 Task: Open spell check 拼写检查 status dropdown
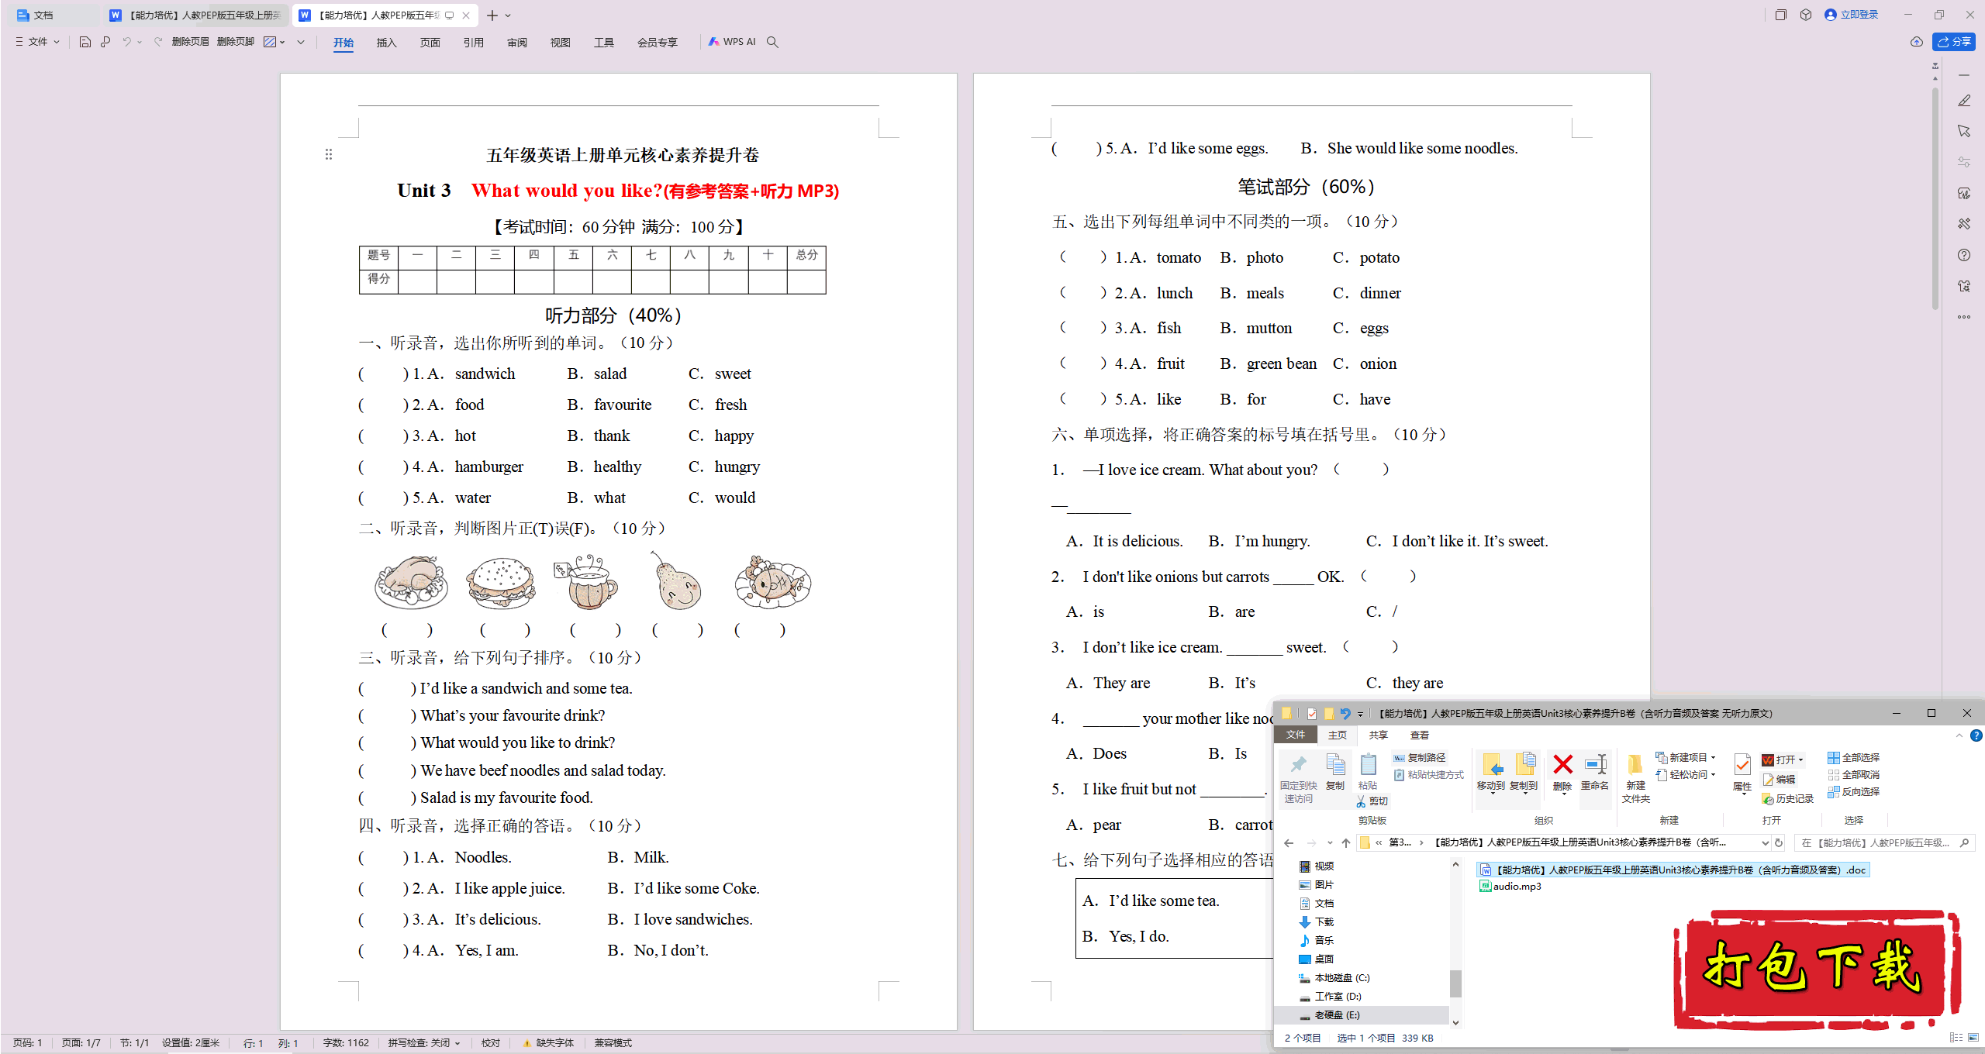[424, 1042]
